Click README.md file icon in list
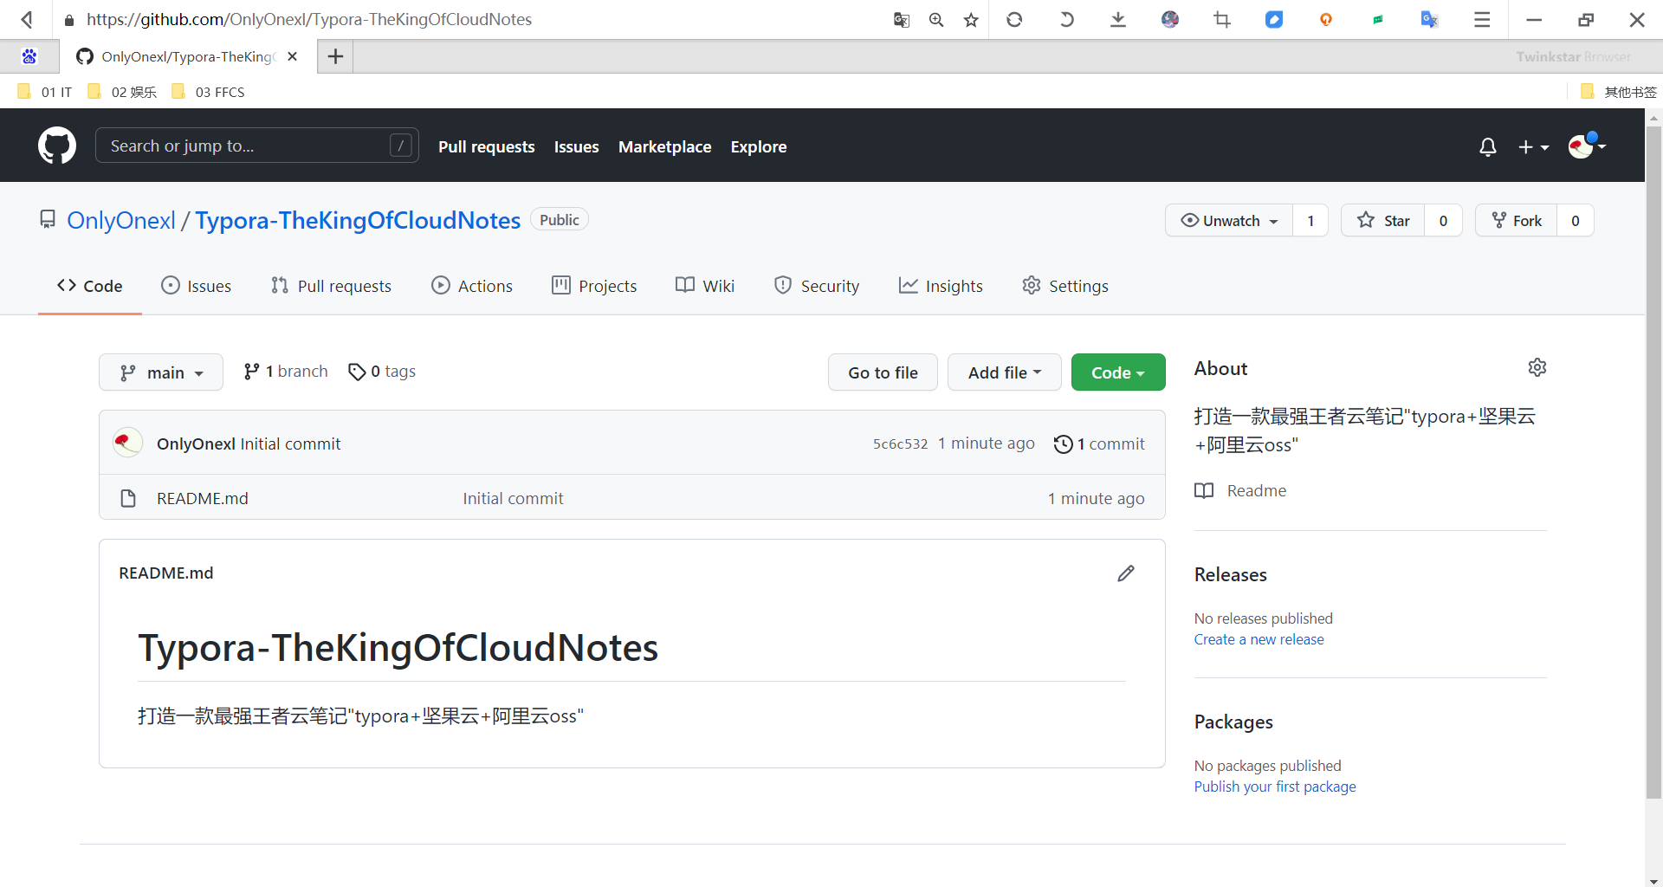The height and width of the screenshot is (887, 1663). point(128,498)
